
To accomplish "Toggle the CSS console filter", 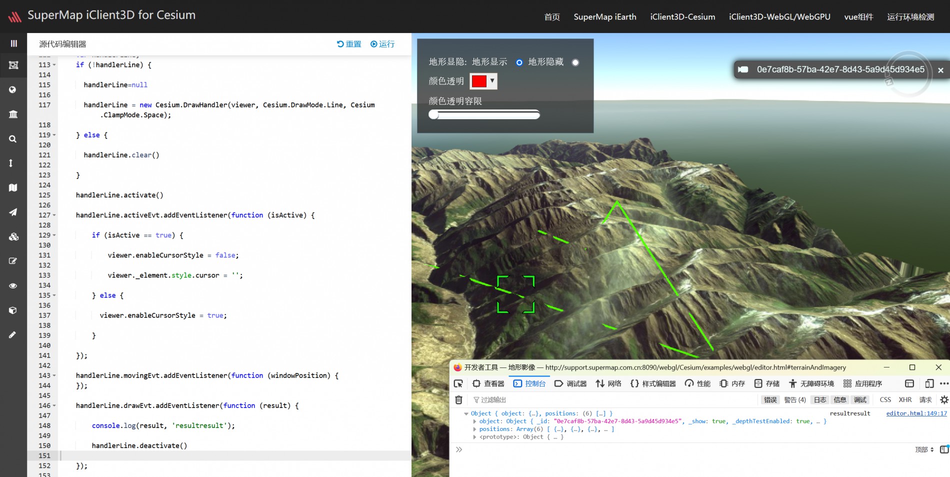I will click(885, 399).
